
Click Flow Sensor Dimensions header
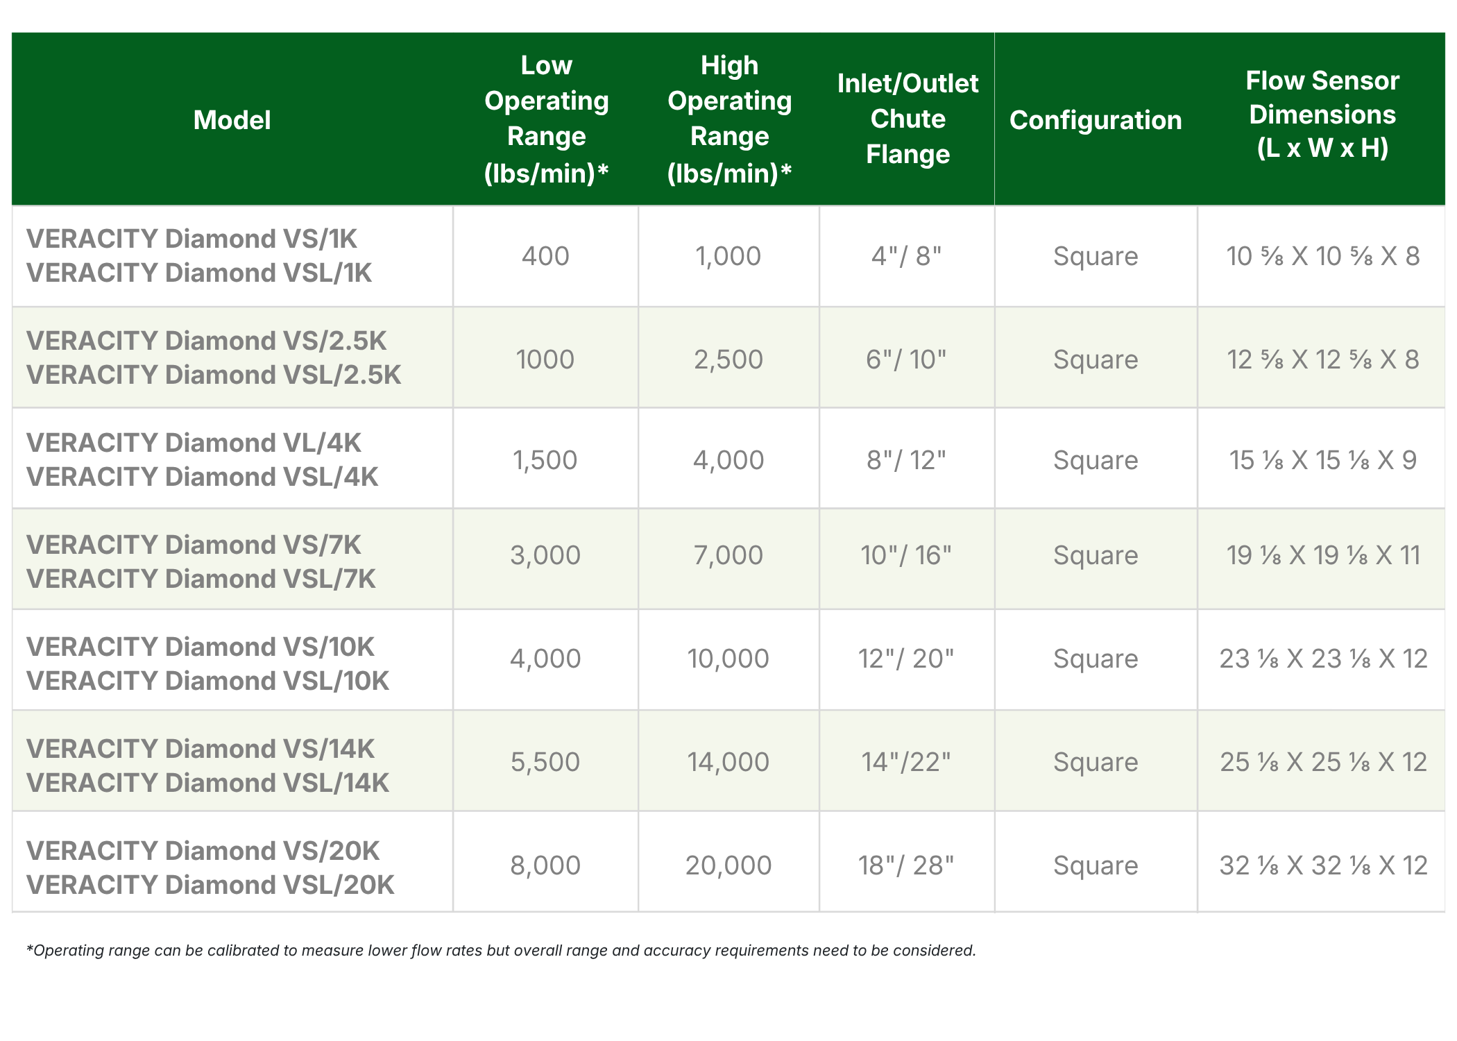point(1322,115)
